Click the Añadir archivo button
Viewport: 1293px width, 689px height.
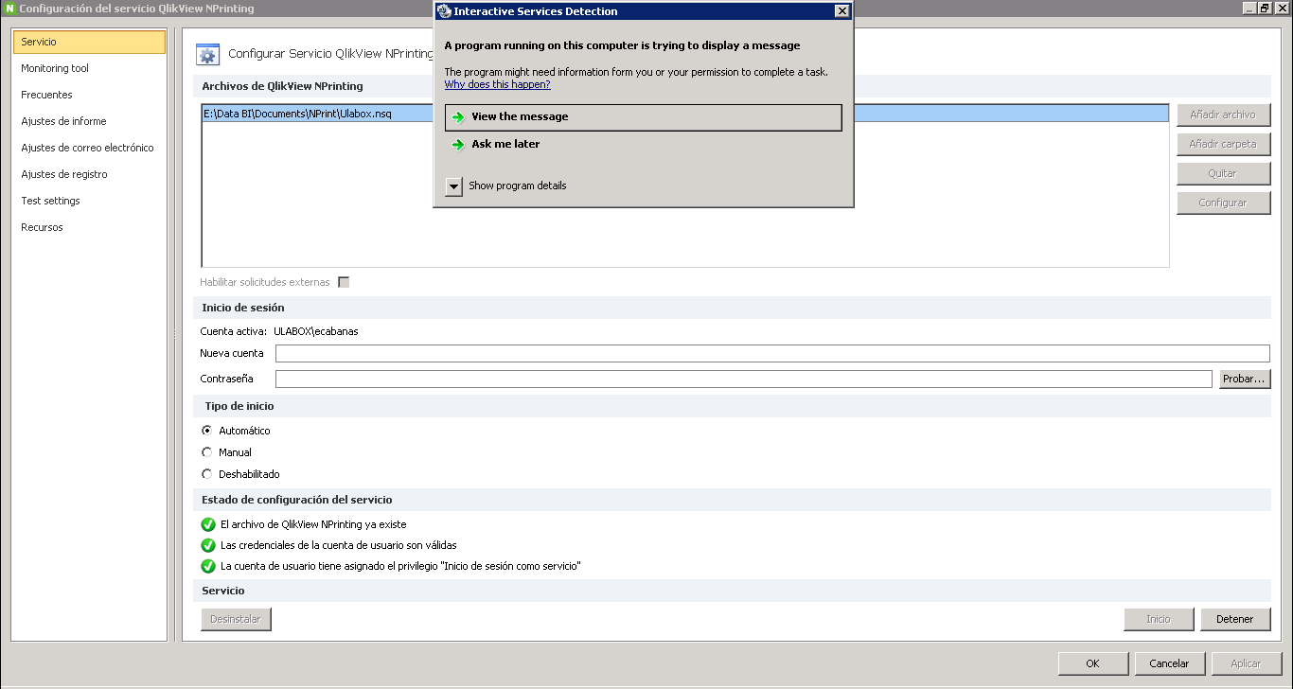[x=1223, y=115]
